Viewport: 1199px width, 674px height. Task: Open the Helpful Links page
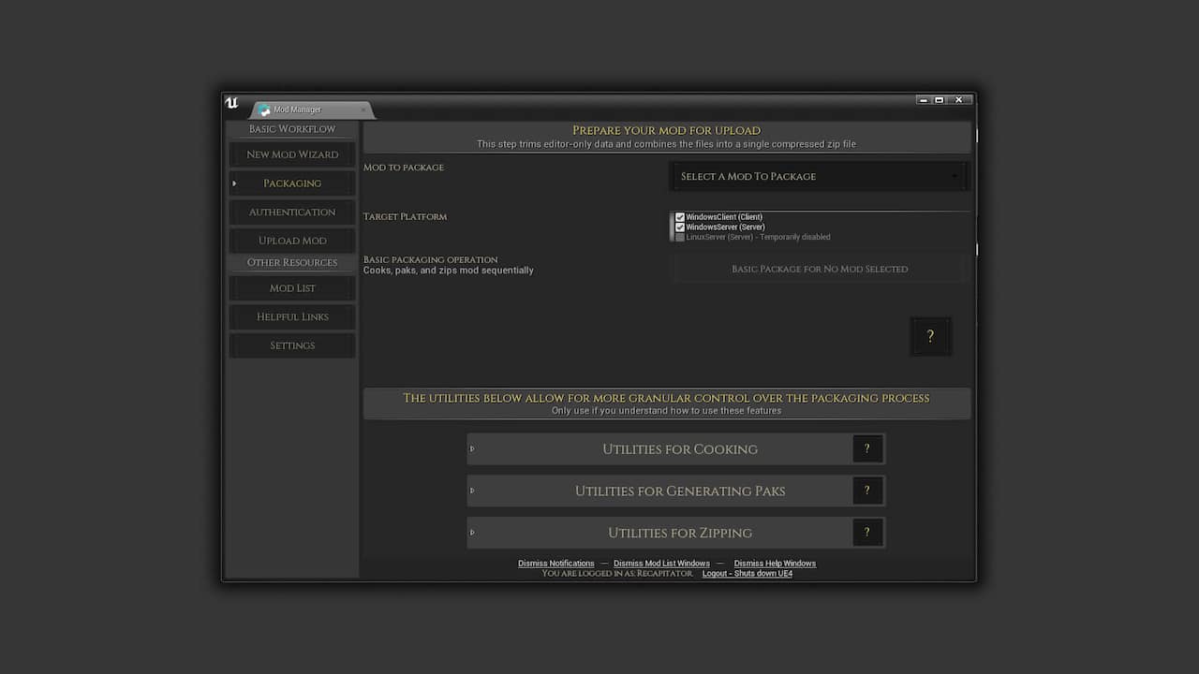pyautogui.click(x=292, y=317)
